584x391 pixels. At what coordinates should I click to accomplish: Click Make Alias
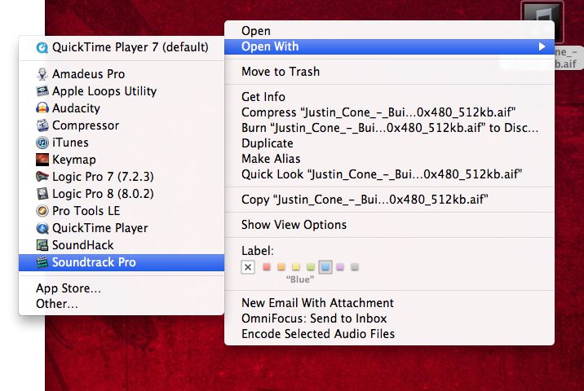pos(389,159)
